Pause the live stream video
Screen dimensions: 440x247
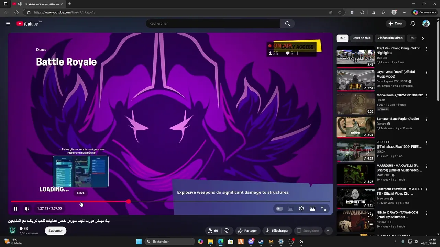coord(15,208)
